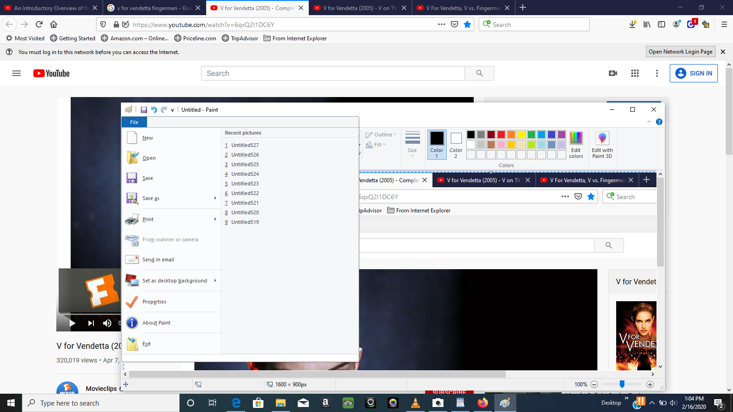Viewport: 733px width, 412px height.
Task: Click the Firefox bookmark star in address bar
Action: [x=467, y=24]
